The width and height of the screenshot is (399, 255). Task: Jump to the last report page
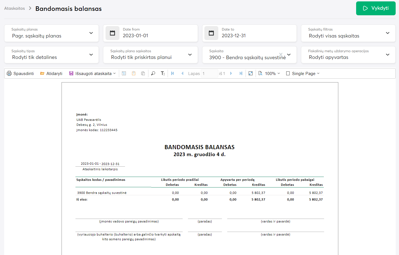[x=241, y=74]
